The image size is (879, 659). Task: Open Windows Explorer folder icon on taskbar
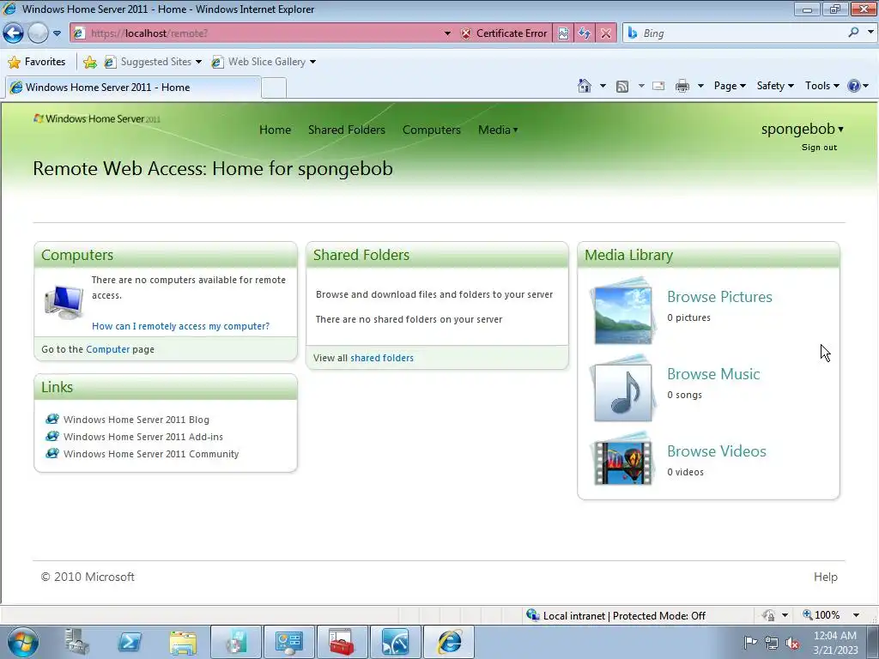[184, 642]
